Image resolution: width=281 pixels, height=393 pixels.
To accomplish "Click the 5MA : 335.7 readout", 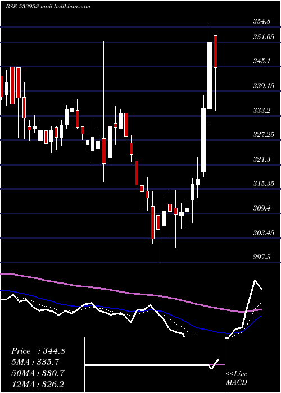I will click(35, 362).
